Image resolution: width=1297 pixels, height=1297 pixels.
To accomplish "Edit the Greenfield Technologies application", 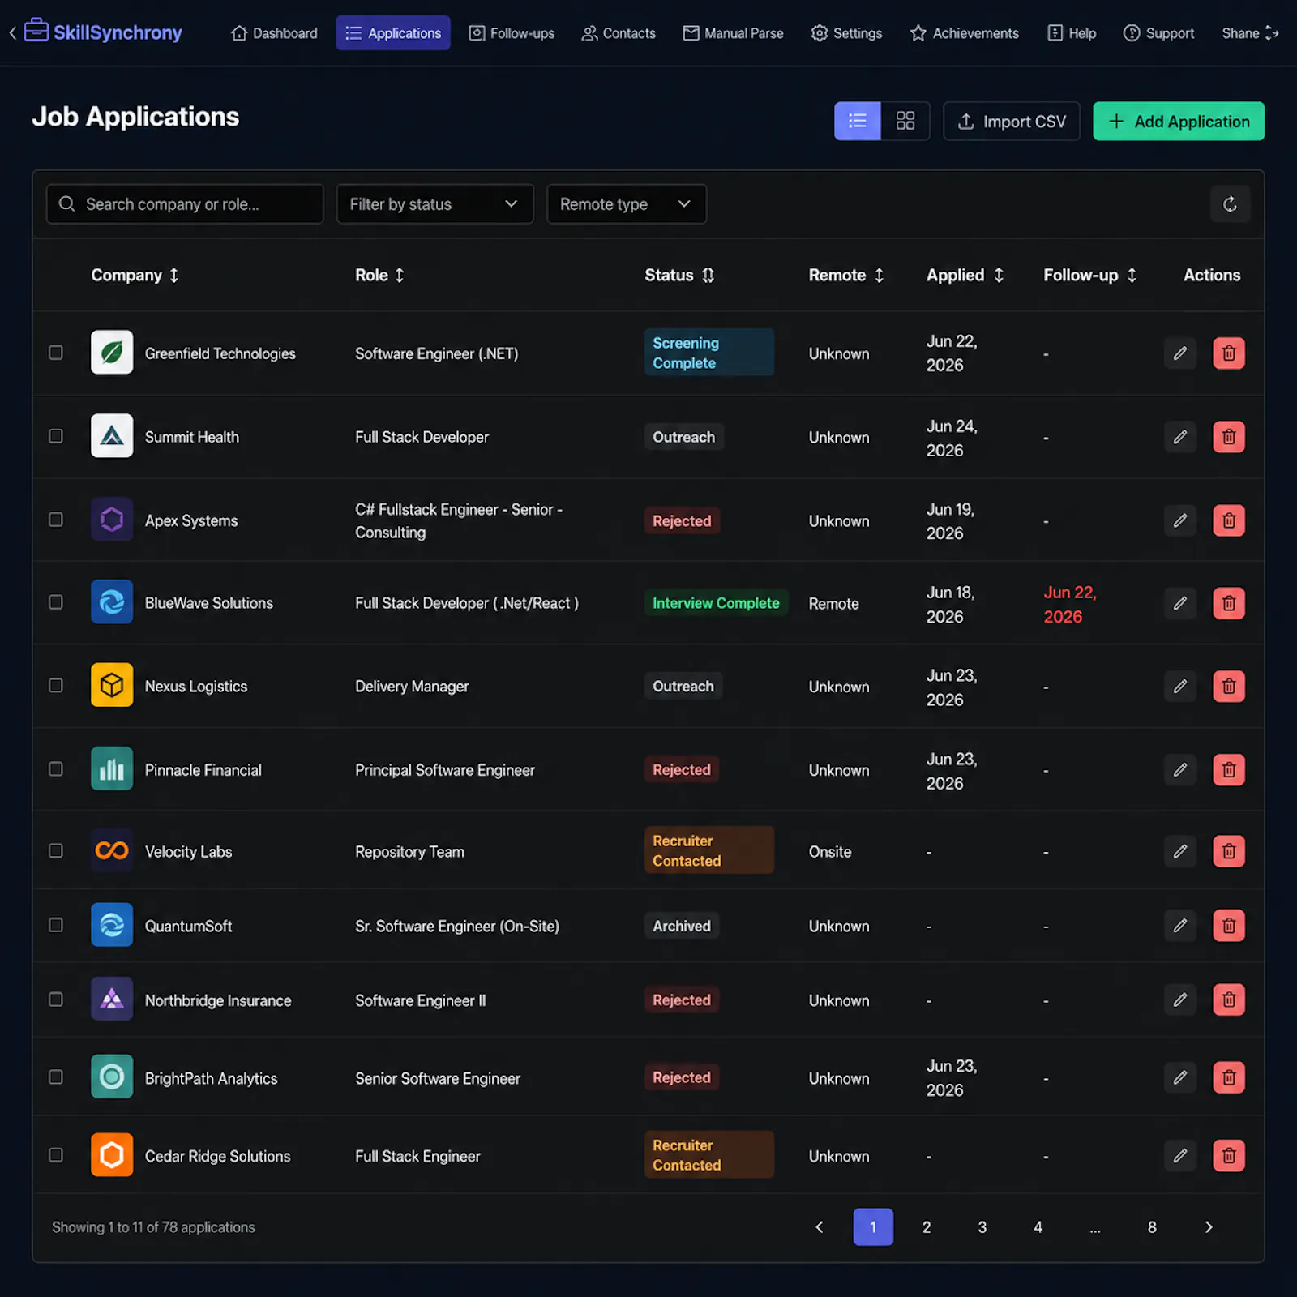I will tap(1180, 353).
